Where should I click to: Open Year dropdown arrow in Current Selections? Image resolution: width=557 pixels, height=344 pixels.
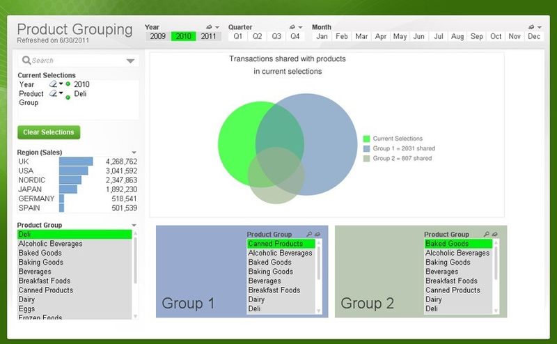coord(61,84)
